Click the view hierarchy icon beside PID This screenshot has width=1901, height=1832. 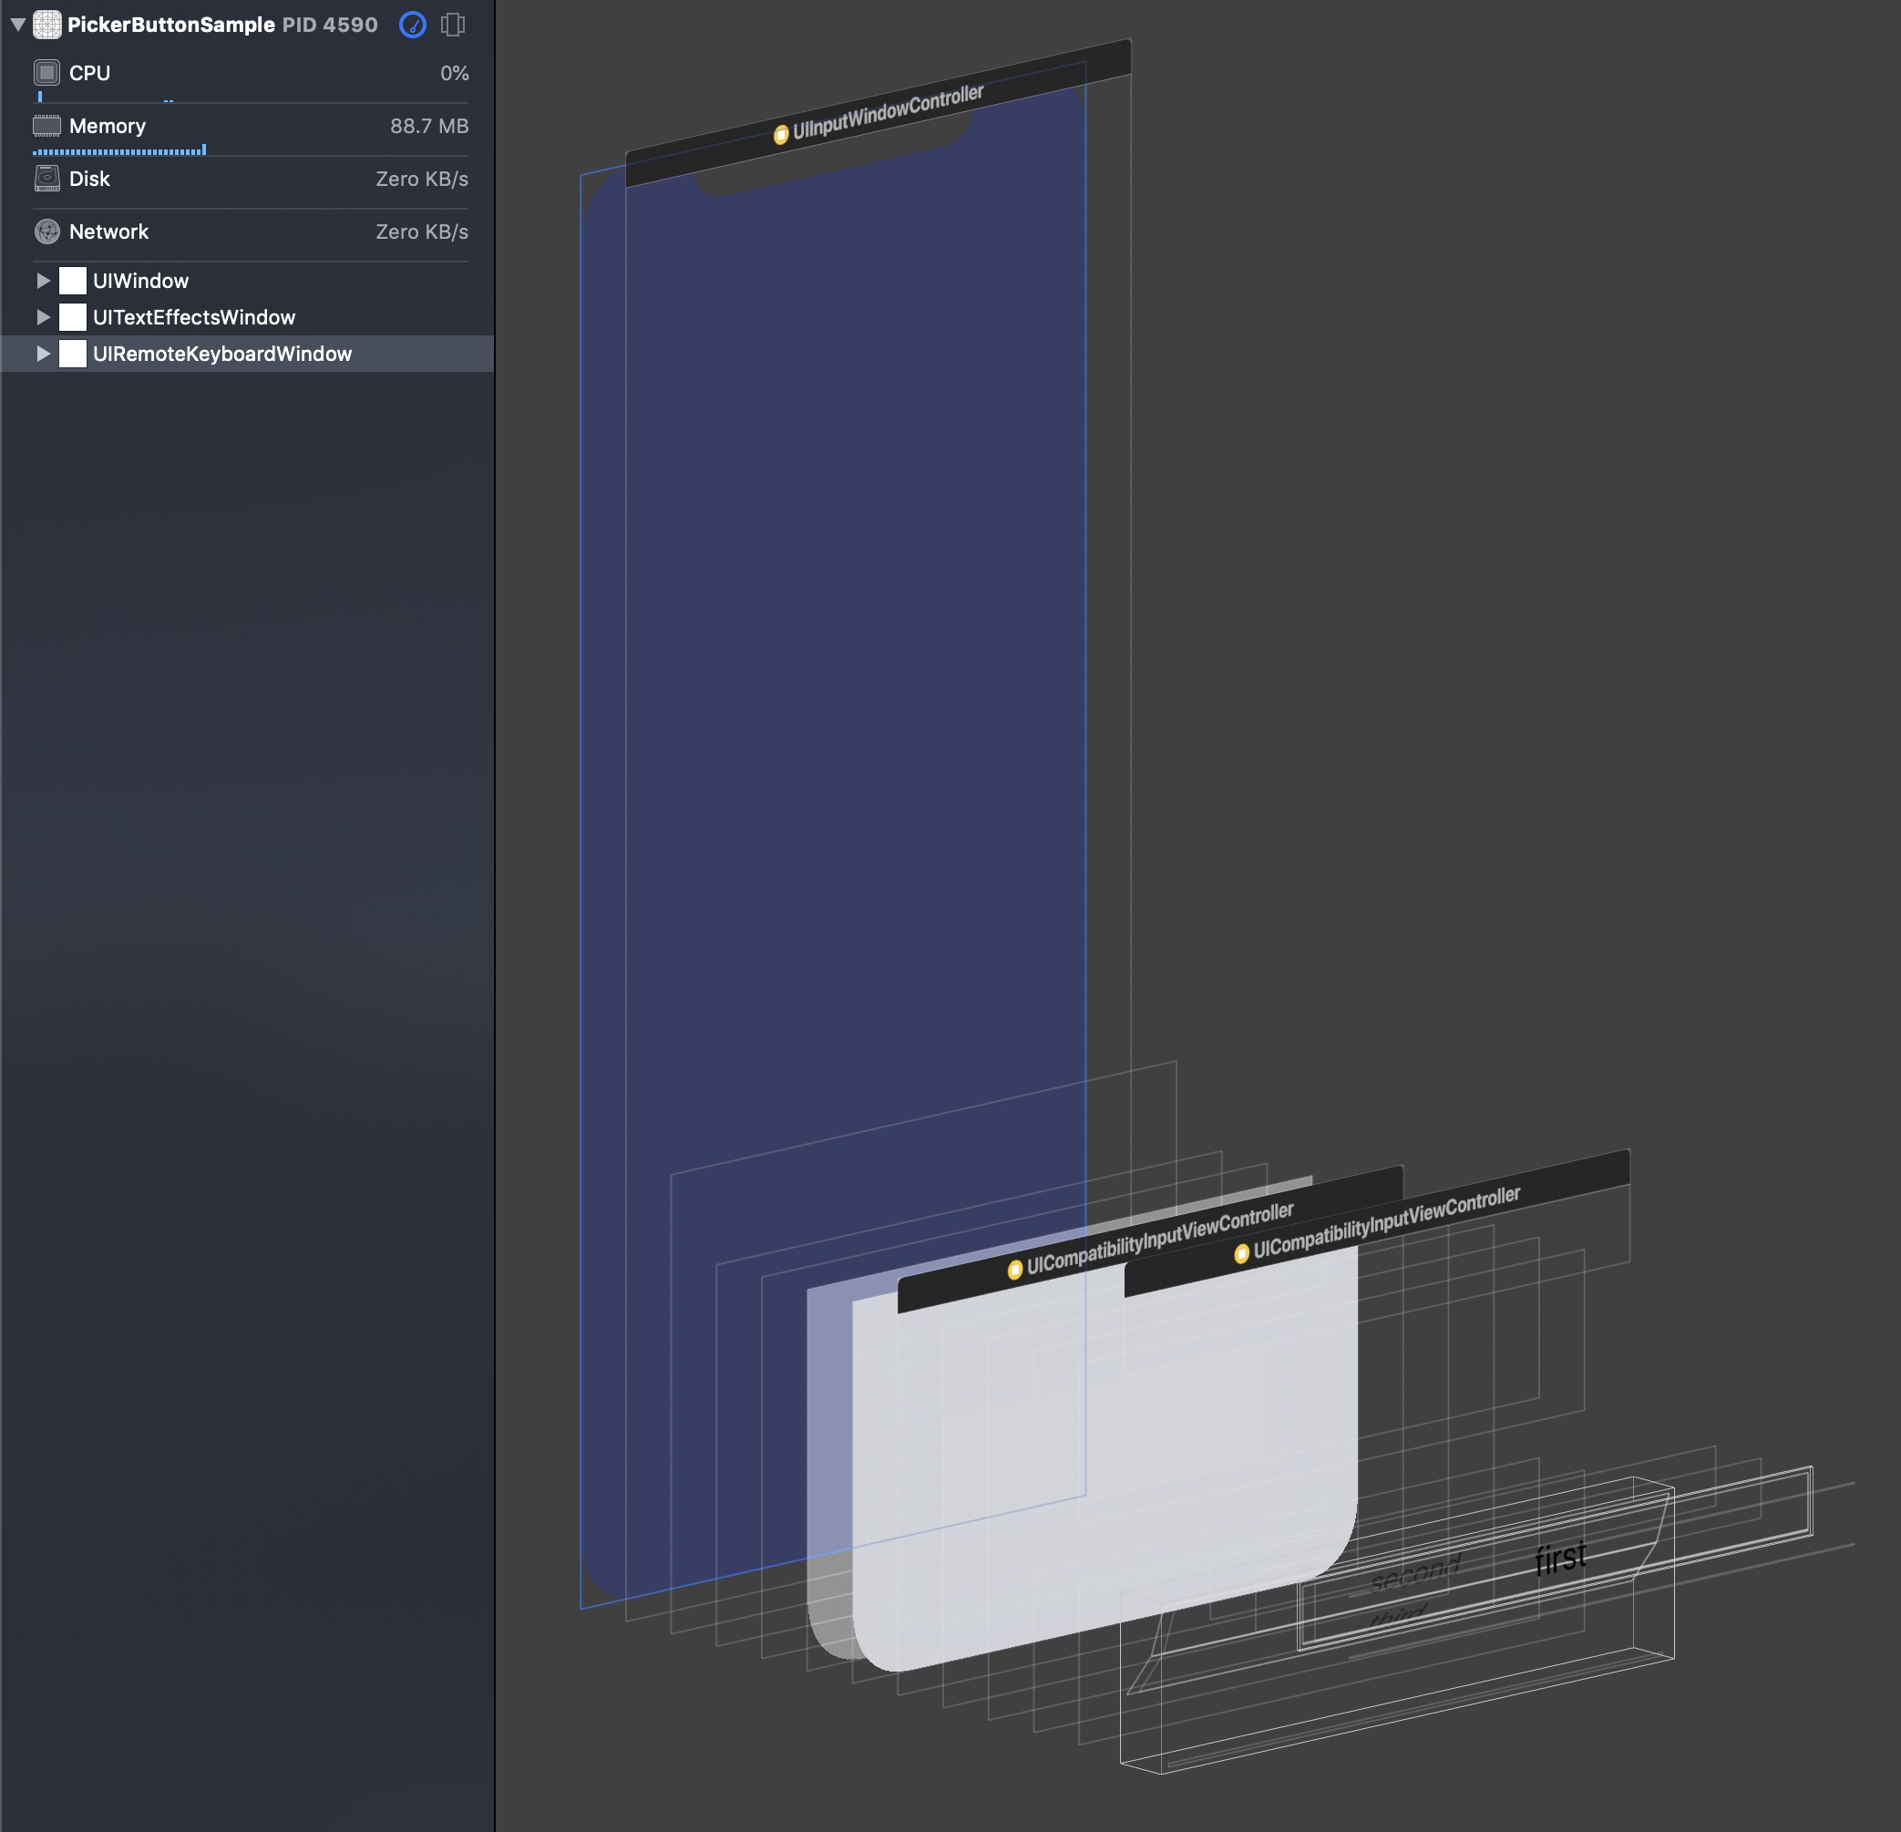click(x=453, y=25)
